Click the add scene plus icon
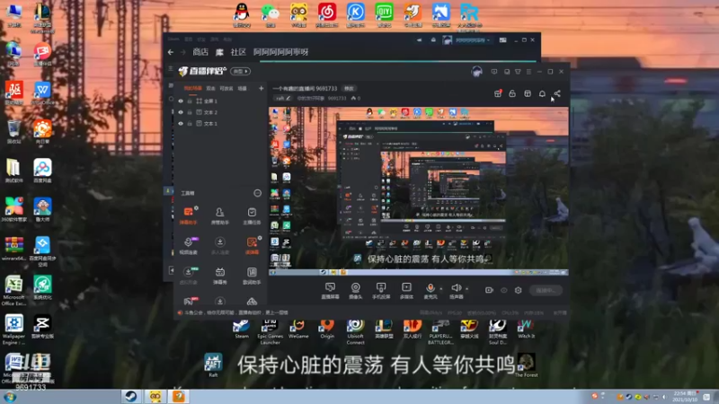719x404 pixels. 261,88
